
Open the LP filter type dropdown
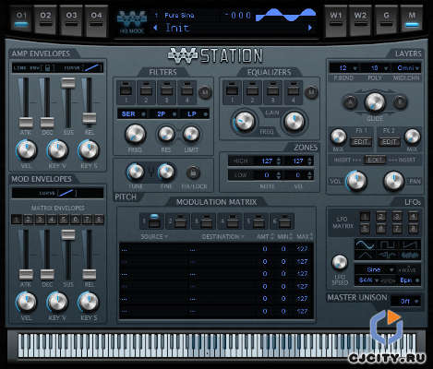196,114
